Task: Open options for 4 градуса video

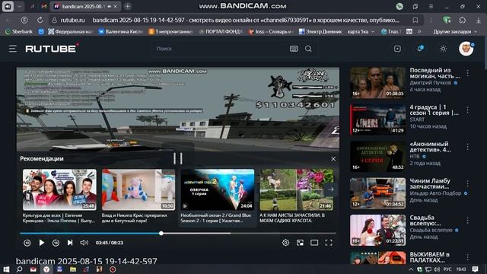Action: (467, 110)
